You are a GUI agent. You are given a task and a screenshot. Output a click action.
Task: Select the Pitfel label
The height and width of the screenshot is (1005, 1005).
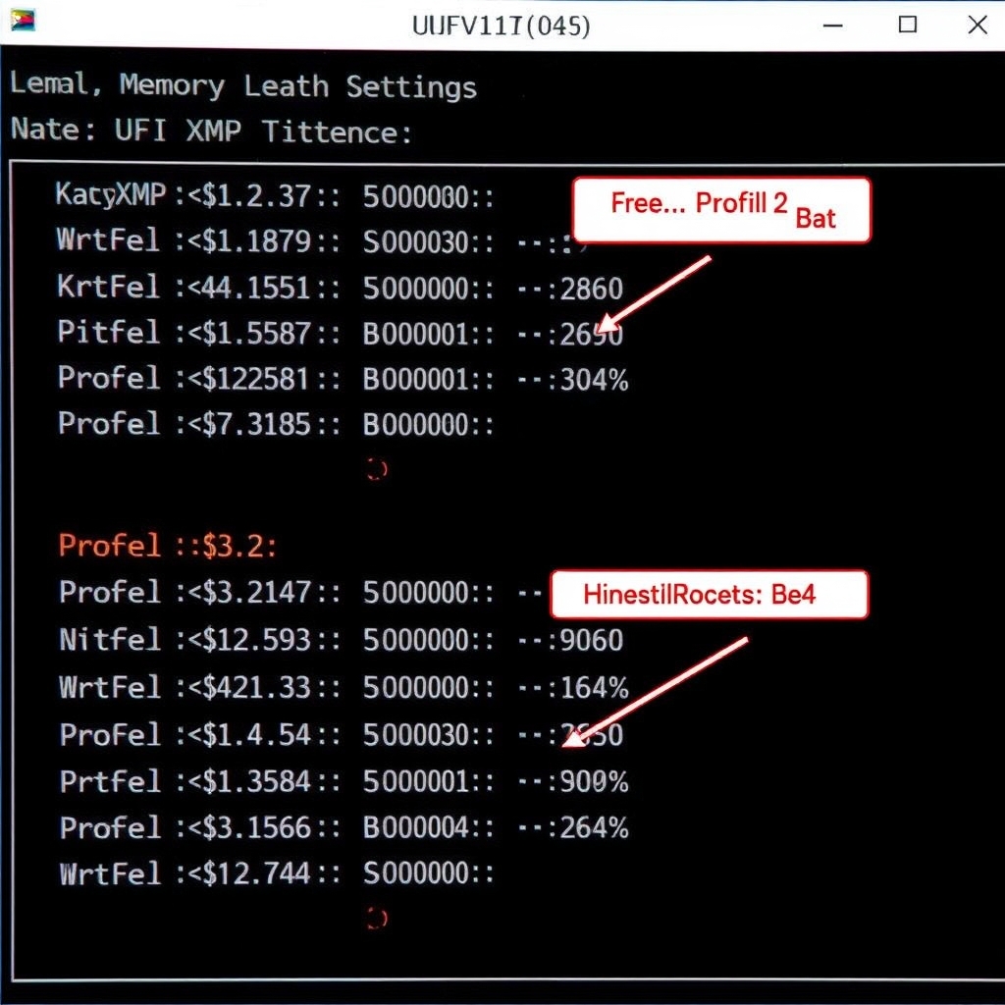click(108, 332)
